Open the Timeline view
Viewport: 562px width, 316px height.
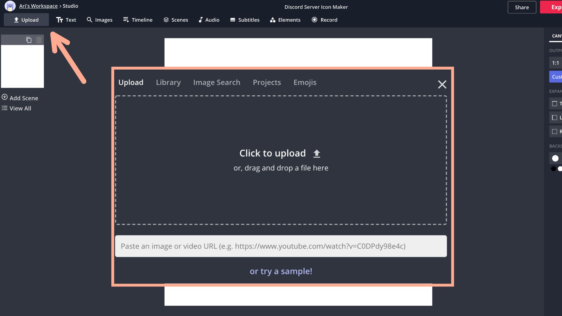click(x=138, y=20)
